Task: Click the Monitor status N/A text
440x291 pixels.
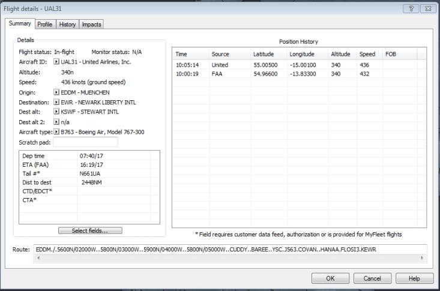Action: [137, 52]
